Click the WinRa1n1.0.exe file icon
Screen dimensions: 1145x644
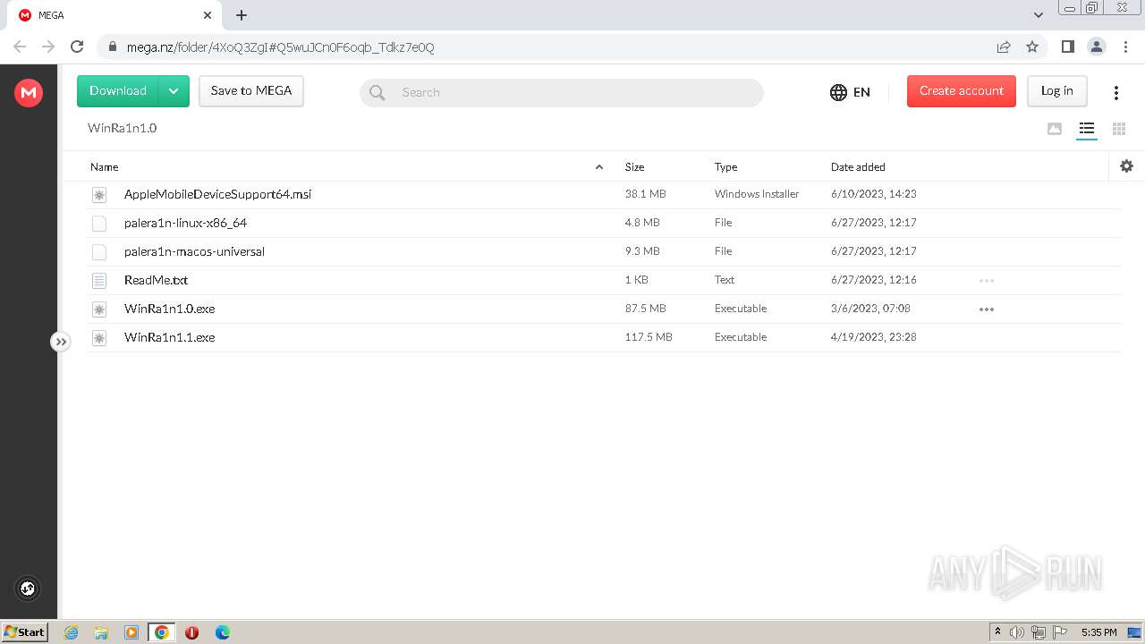tap(99, 309)
